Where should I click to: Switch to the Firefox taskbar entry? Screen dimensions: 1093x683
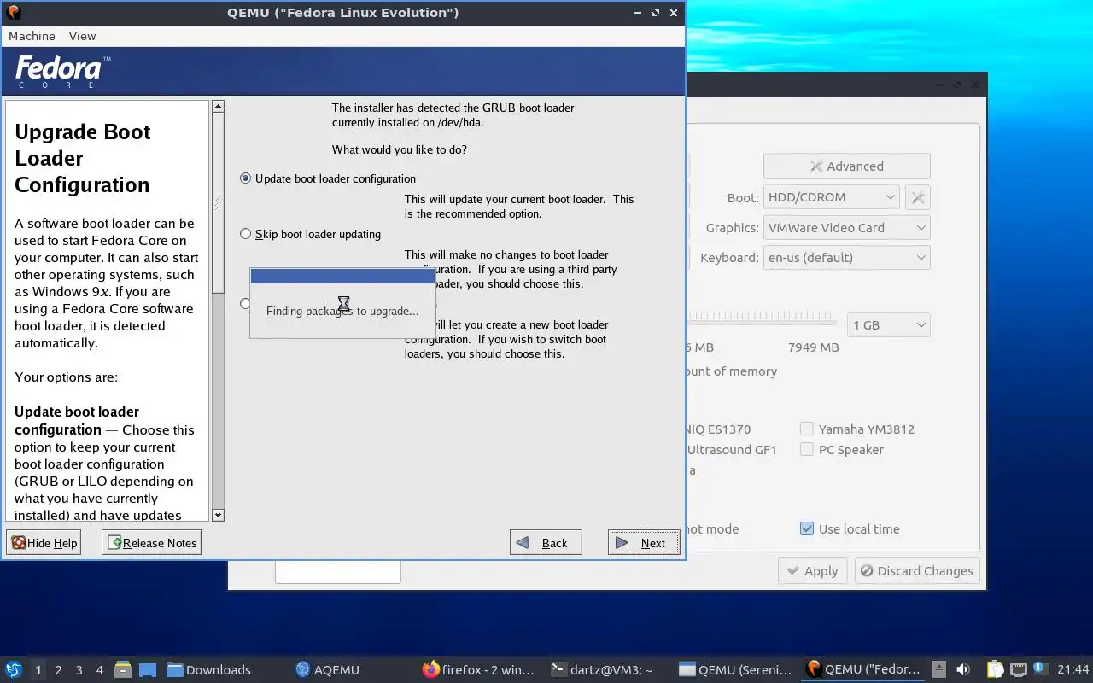click(x=478, y=669)
